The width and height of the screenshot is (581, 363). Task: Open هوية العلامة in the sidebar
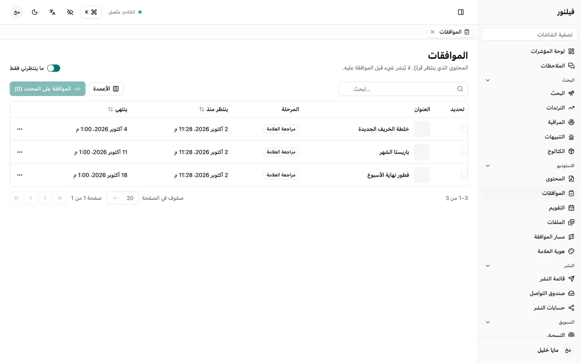(529, 251)
